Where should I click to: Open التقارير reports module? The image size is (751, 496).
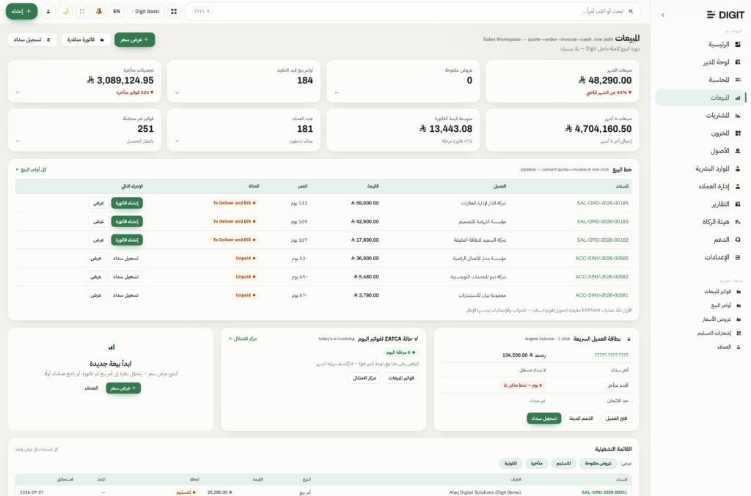pyautogui.click(x=700, y=204)
